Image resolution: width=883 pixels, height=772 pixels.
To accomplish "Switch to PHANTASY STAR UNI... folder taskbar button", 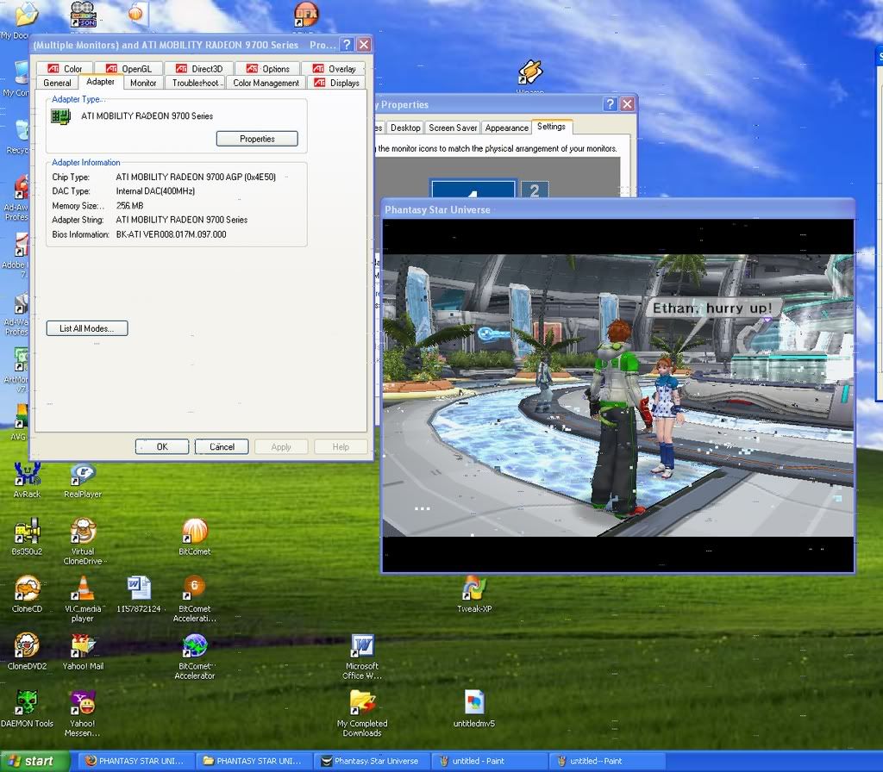I will point(254,762).
